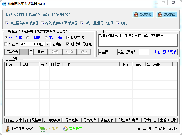This screenshot has height=135, width=182.
Task: Close the application window
Action: coord(174,3)
